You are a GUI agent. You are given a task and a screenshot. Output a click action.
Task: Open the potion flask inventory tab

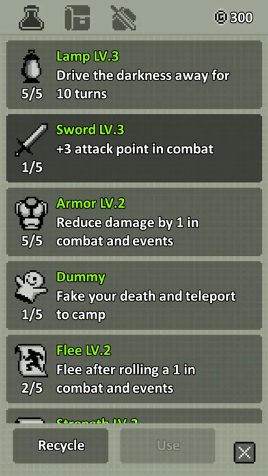(x=31, y=18)
